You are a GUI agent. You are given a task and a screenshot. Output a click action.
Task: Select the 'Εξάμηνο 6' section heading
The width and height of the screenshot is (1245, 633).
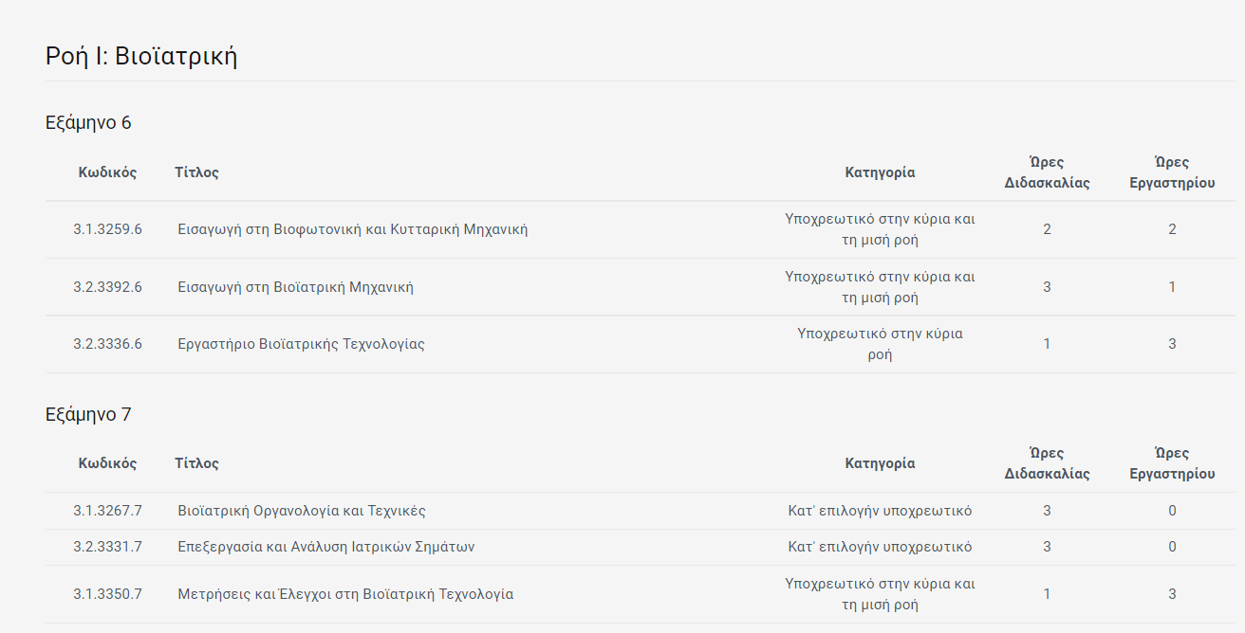coord(88,123)
